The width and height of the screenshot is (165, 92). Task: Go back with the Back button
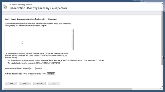point(11,84)
